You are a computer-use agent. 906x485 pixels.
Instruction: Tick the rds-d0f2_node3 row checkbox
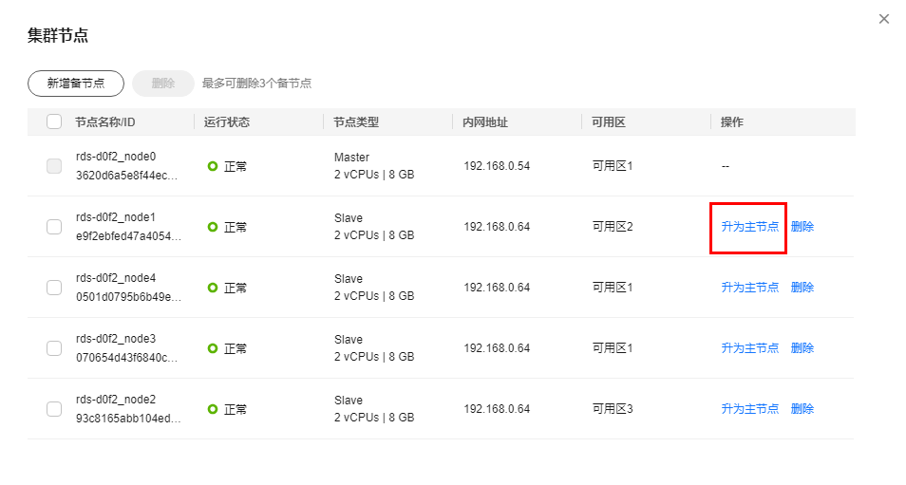pyautogui.click(x=54, y=348)
